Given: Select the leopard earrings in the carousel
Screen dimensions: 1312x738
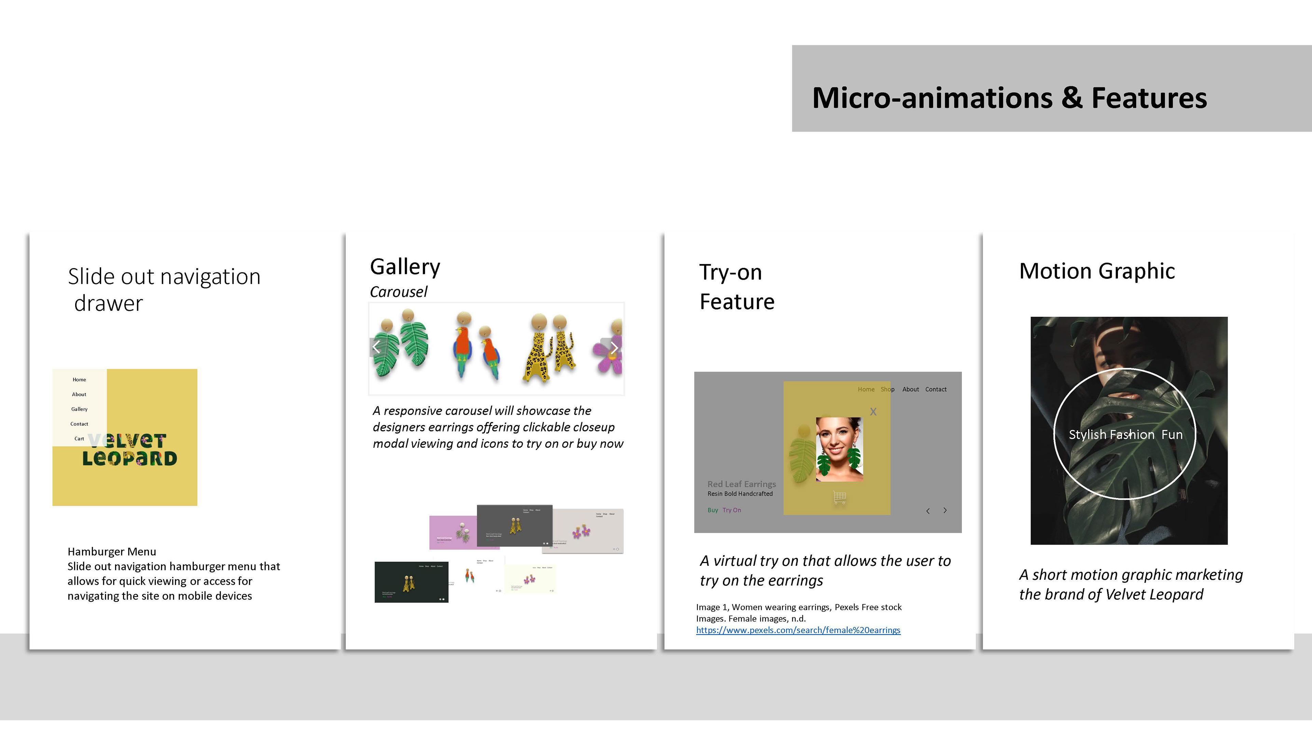Looking at the screenshot, I should tap(550, 347).
